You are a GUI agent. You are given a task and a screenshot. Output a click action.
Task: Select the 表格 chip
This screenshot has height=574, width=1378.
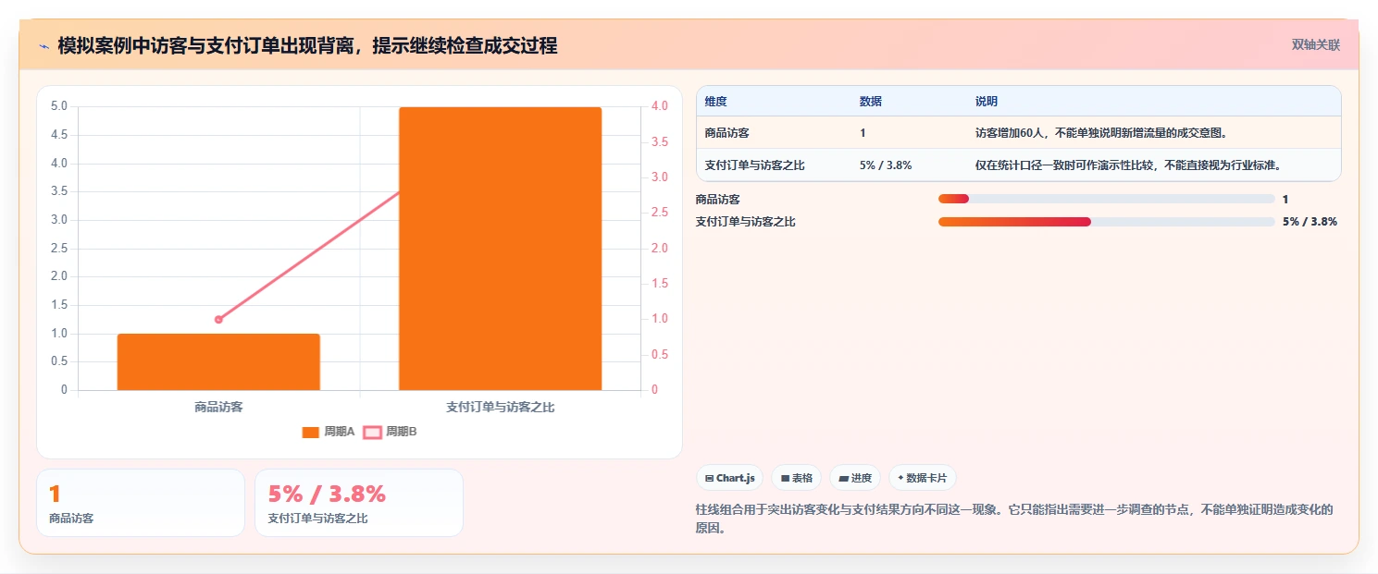[x=797, y=478]
